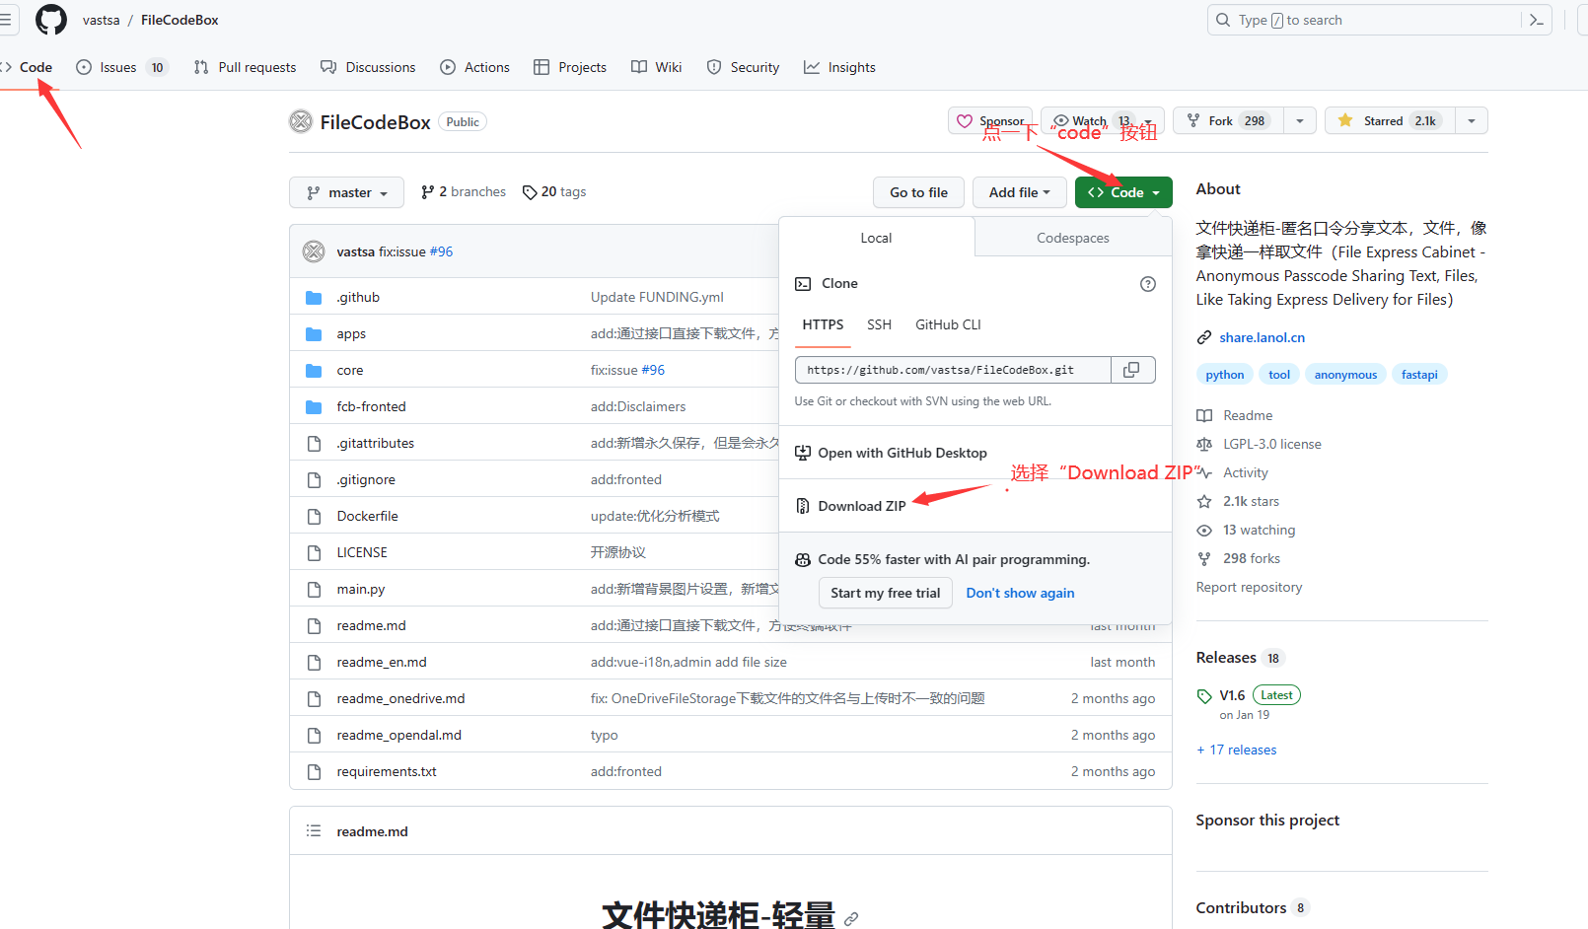Screen dimensions: 1588x929
Task: Open the Starred lists dropdown arrow
Action: point(1472,120)
